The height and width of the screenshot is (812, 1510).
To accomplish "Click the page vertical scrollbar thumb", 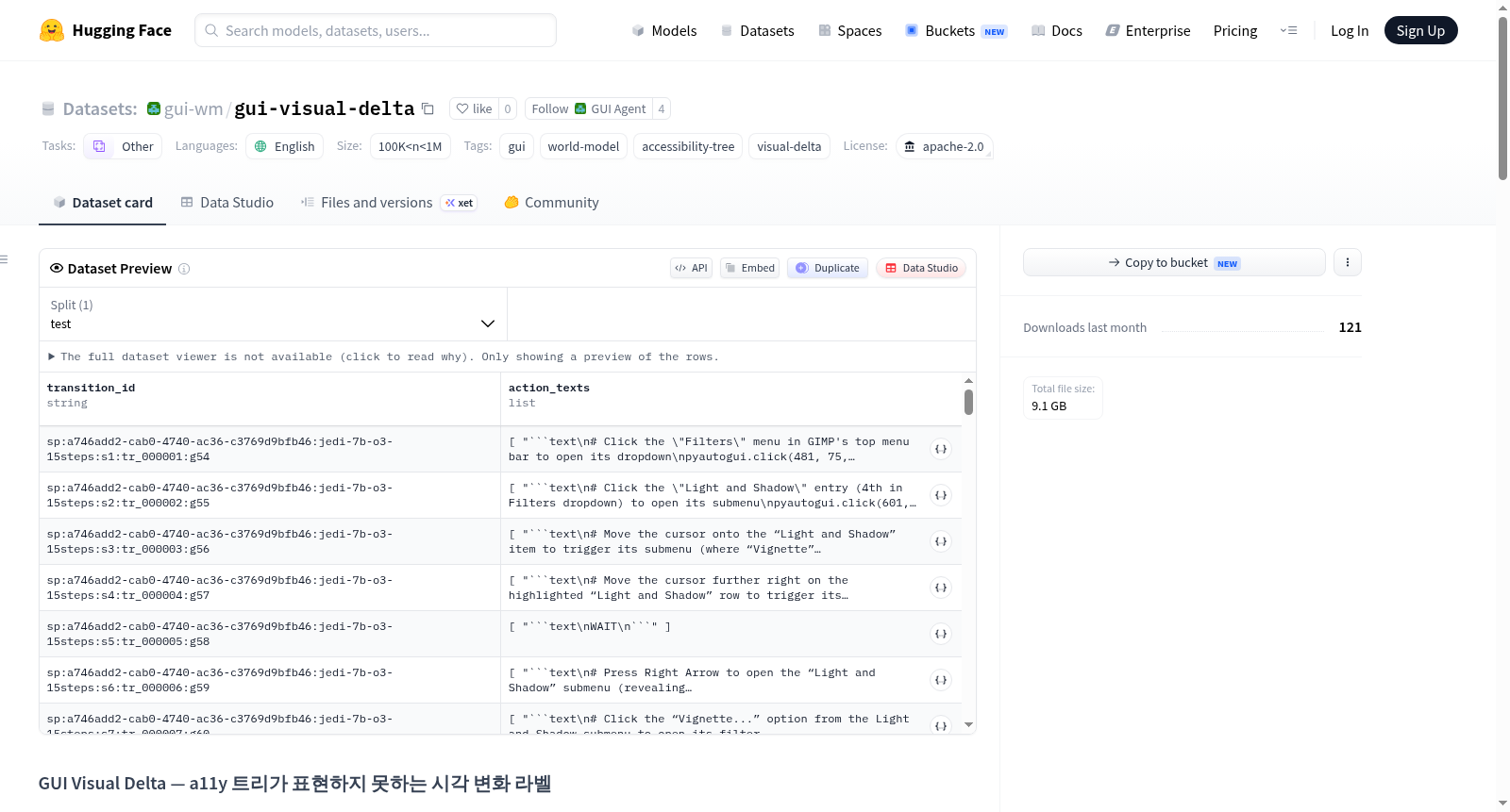I will pyautogui.click(x=1502, y=98).
